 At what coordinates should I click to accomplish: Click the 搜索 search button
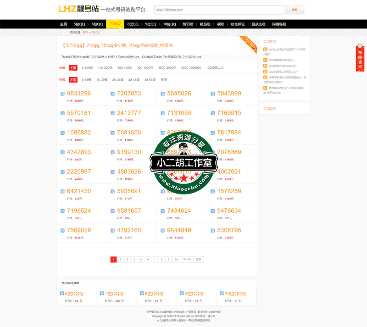coord(294,9)
